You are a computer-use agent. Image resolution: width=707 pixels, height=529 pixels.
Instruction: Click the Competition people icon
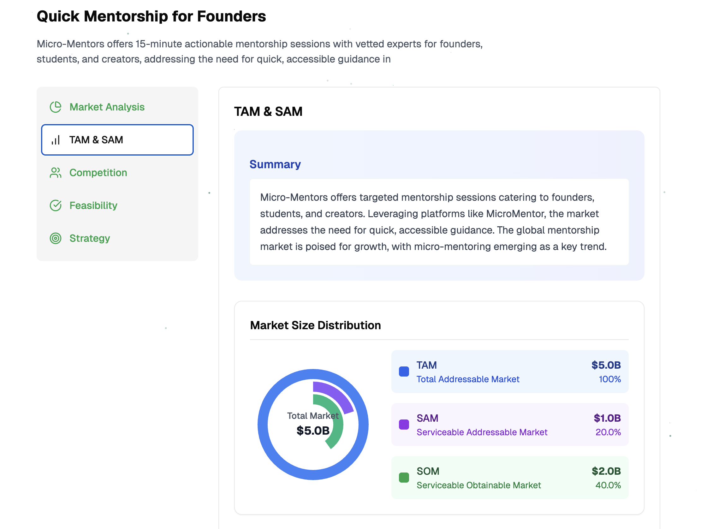coord(56,173)
